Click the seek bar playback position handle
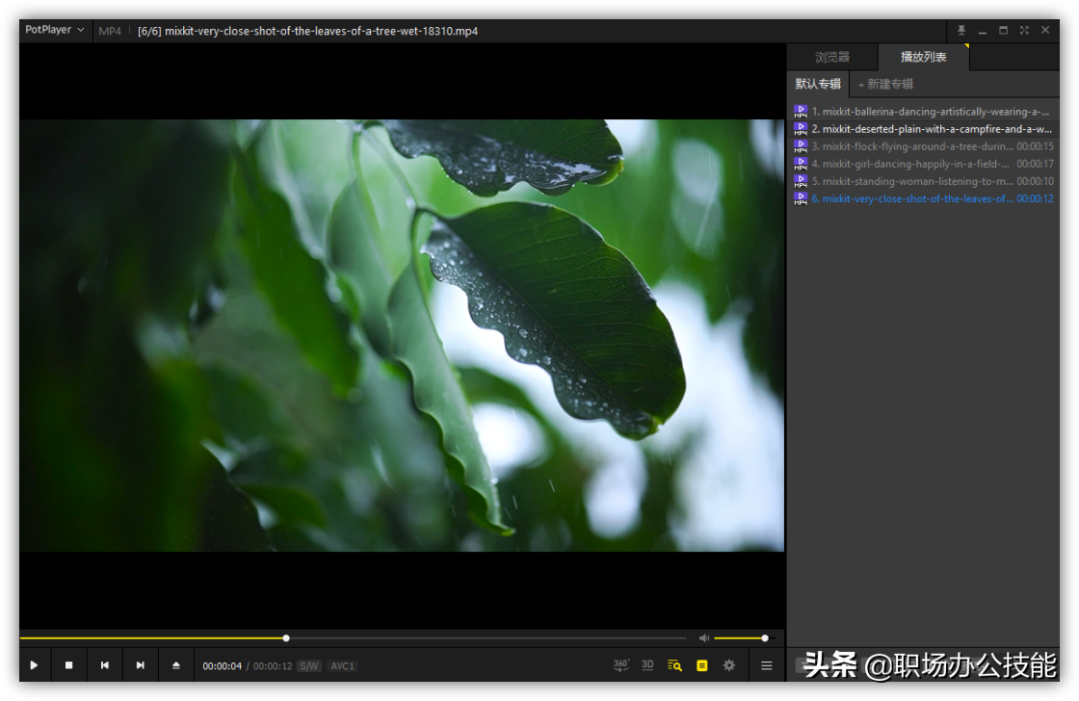The image size is (1079, 701). click(285, 637)
